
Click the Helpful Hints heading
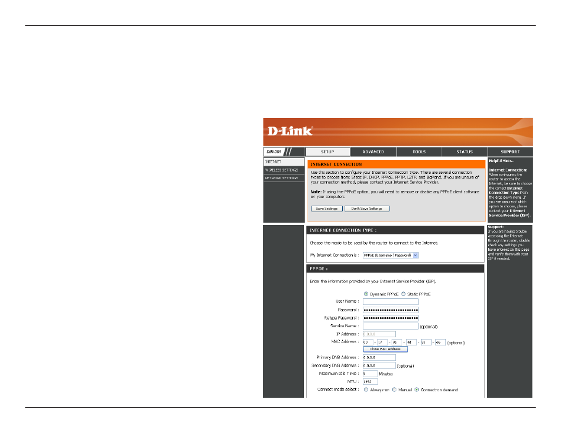coord(501,161)
